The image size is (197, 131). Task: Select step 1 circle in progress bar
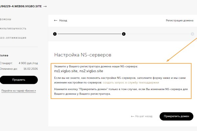(x=55, y=34)
